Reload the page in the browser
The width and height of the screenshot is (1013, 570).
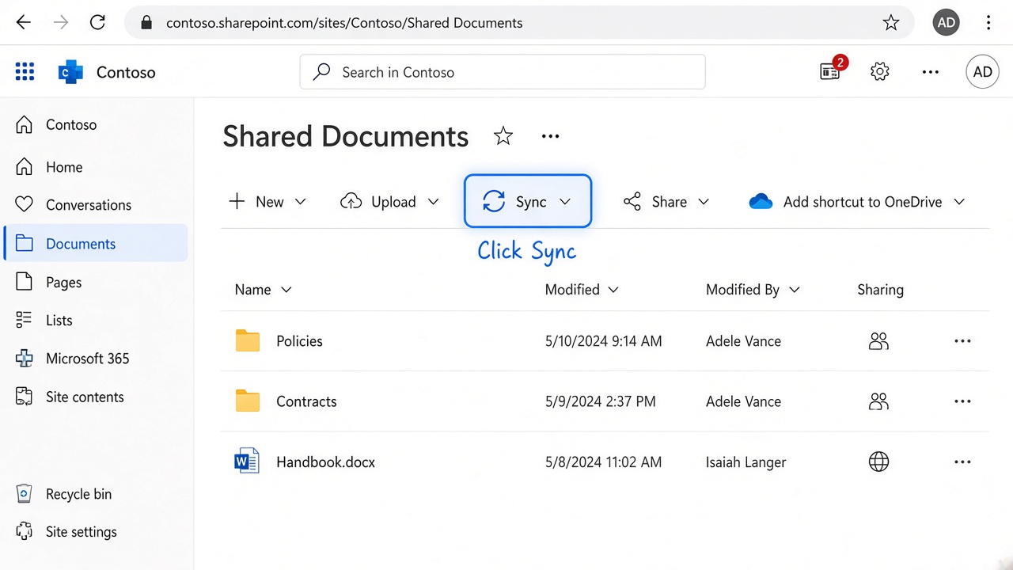coord(97,22)
